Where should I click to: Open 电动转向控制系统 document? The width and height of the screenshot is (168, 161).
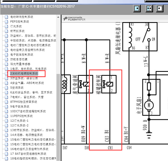[22, 17]
